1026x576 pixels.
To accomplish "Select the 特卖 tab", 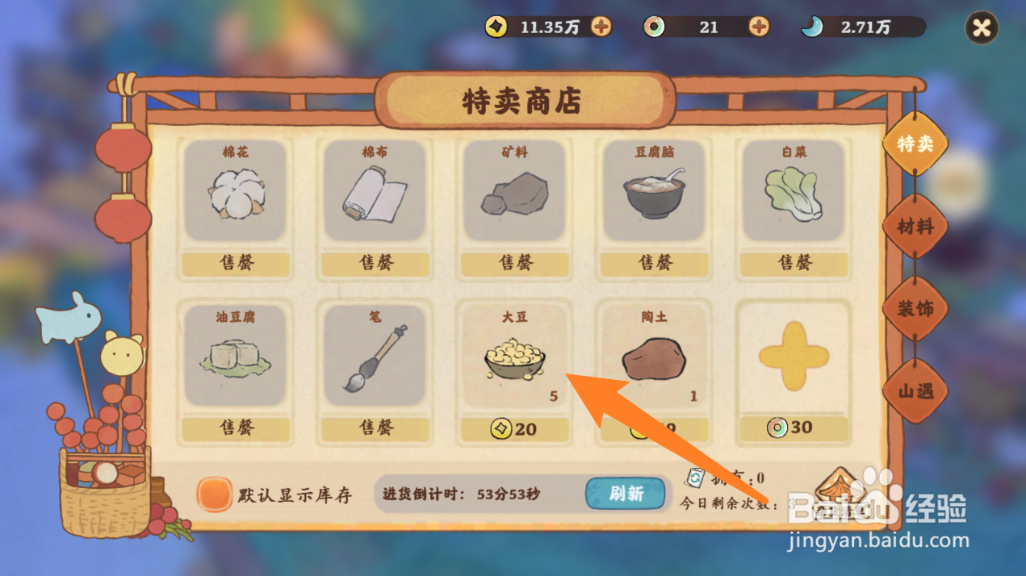I will click(915, 144).
